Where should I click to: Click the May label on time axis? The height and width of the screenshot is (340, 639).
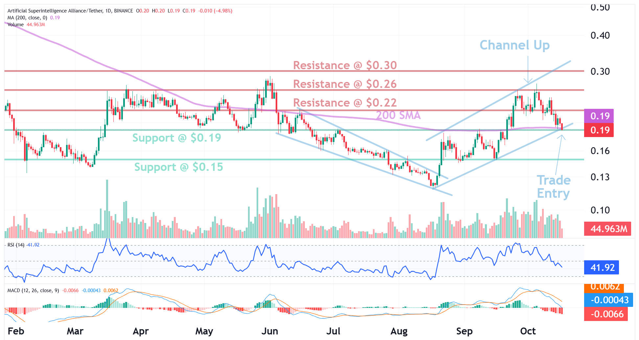pyautogui.click(x=204, y=331)
